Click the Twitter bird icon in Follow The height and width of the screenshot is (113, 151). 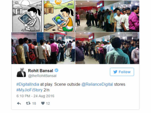click(115, 72)
